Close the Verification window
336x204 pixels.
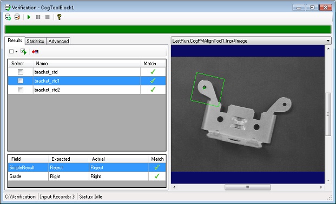coord(326,8)
